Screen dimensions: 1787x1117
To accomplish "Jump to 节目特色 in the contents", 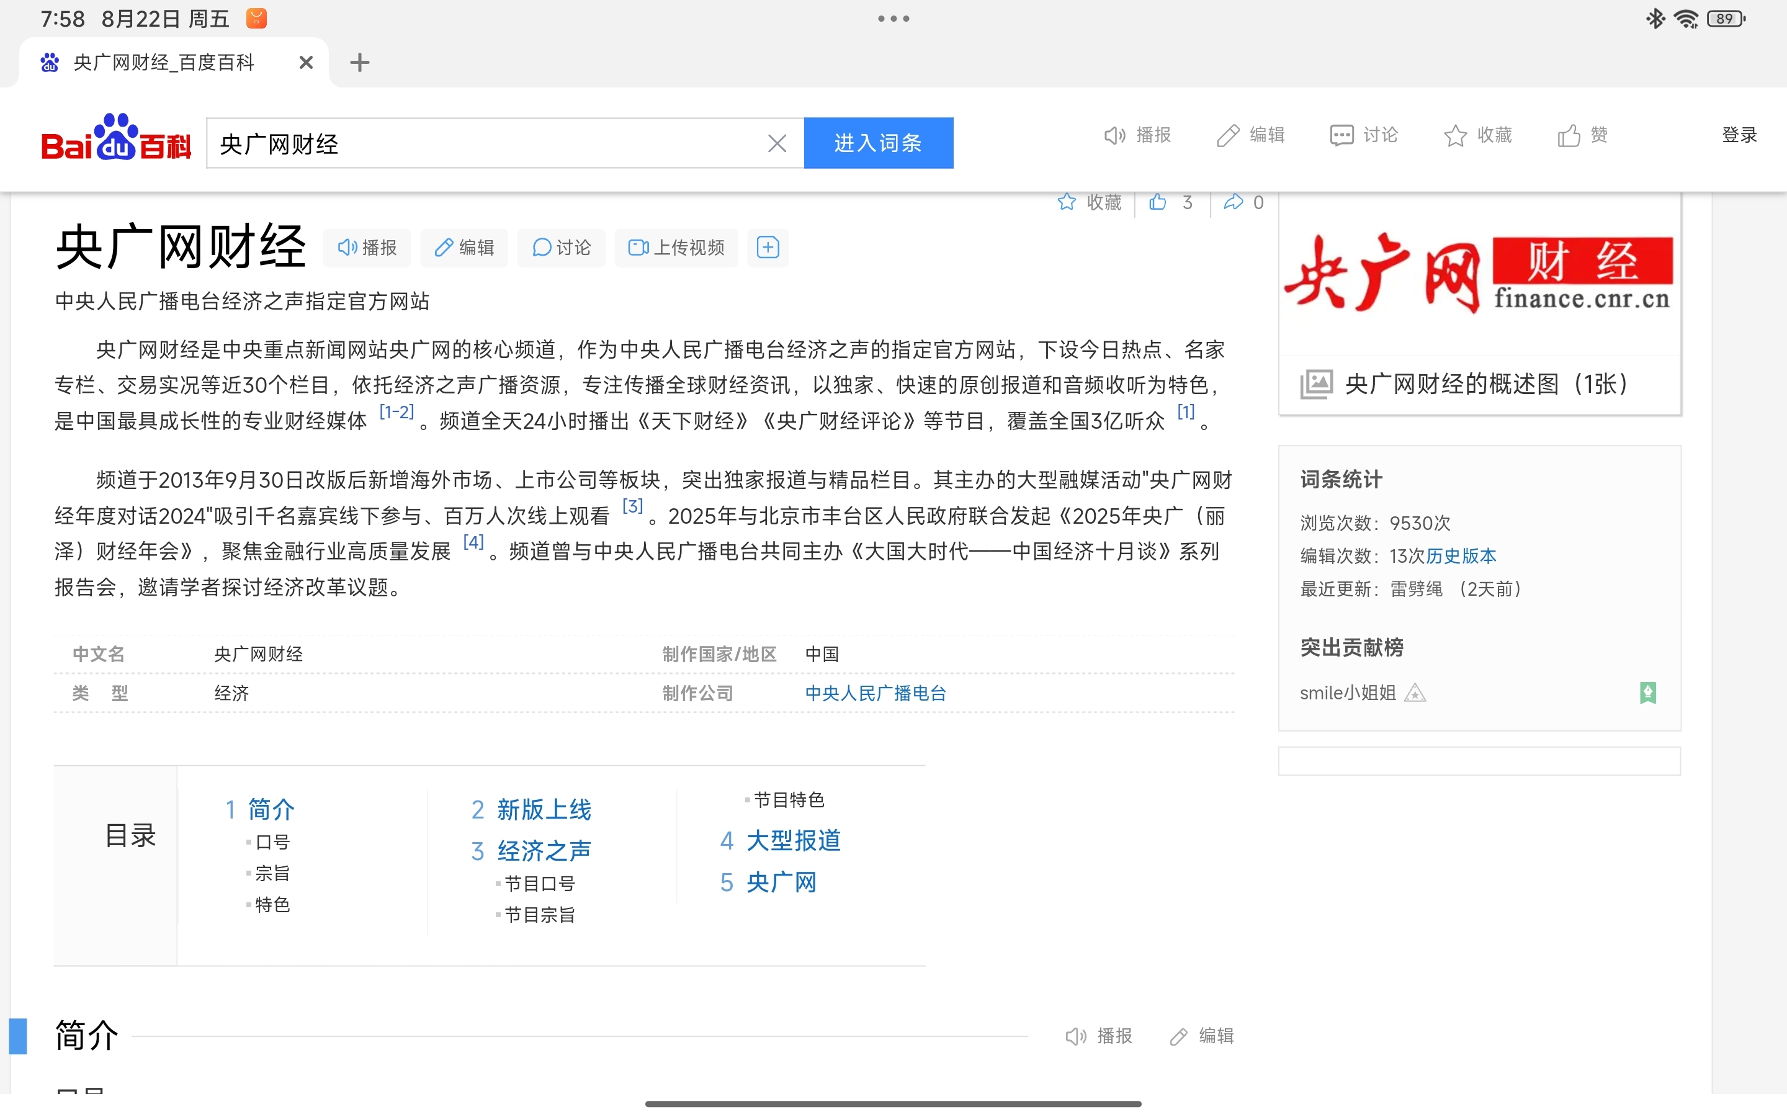I will pyautogui.click(x=789, y=800).
